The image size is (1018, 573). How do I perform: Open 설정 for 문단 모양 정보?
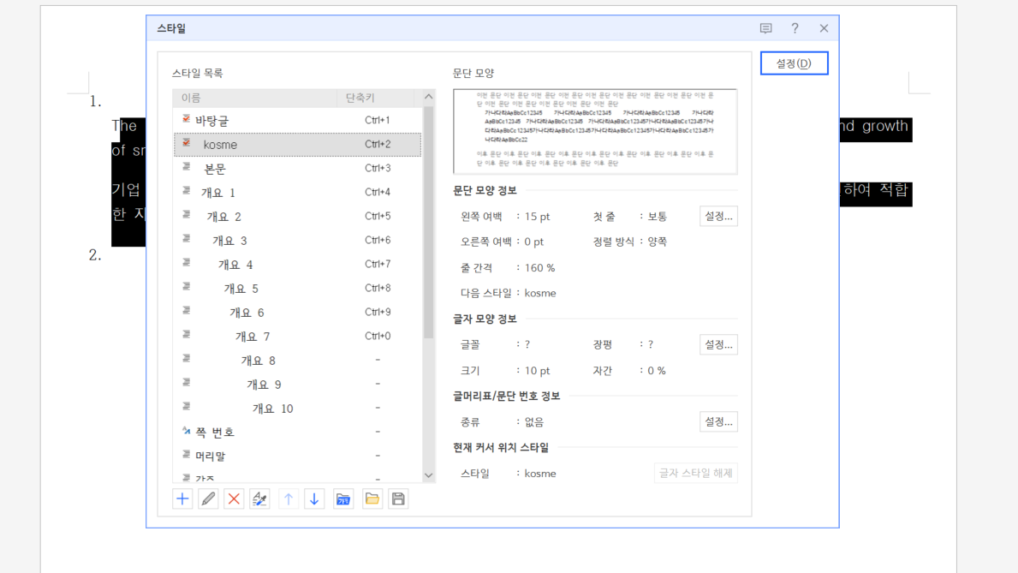point(717,217)
